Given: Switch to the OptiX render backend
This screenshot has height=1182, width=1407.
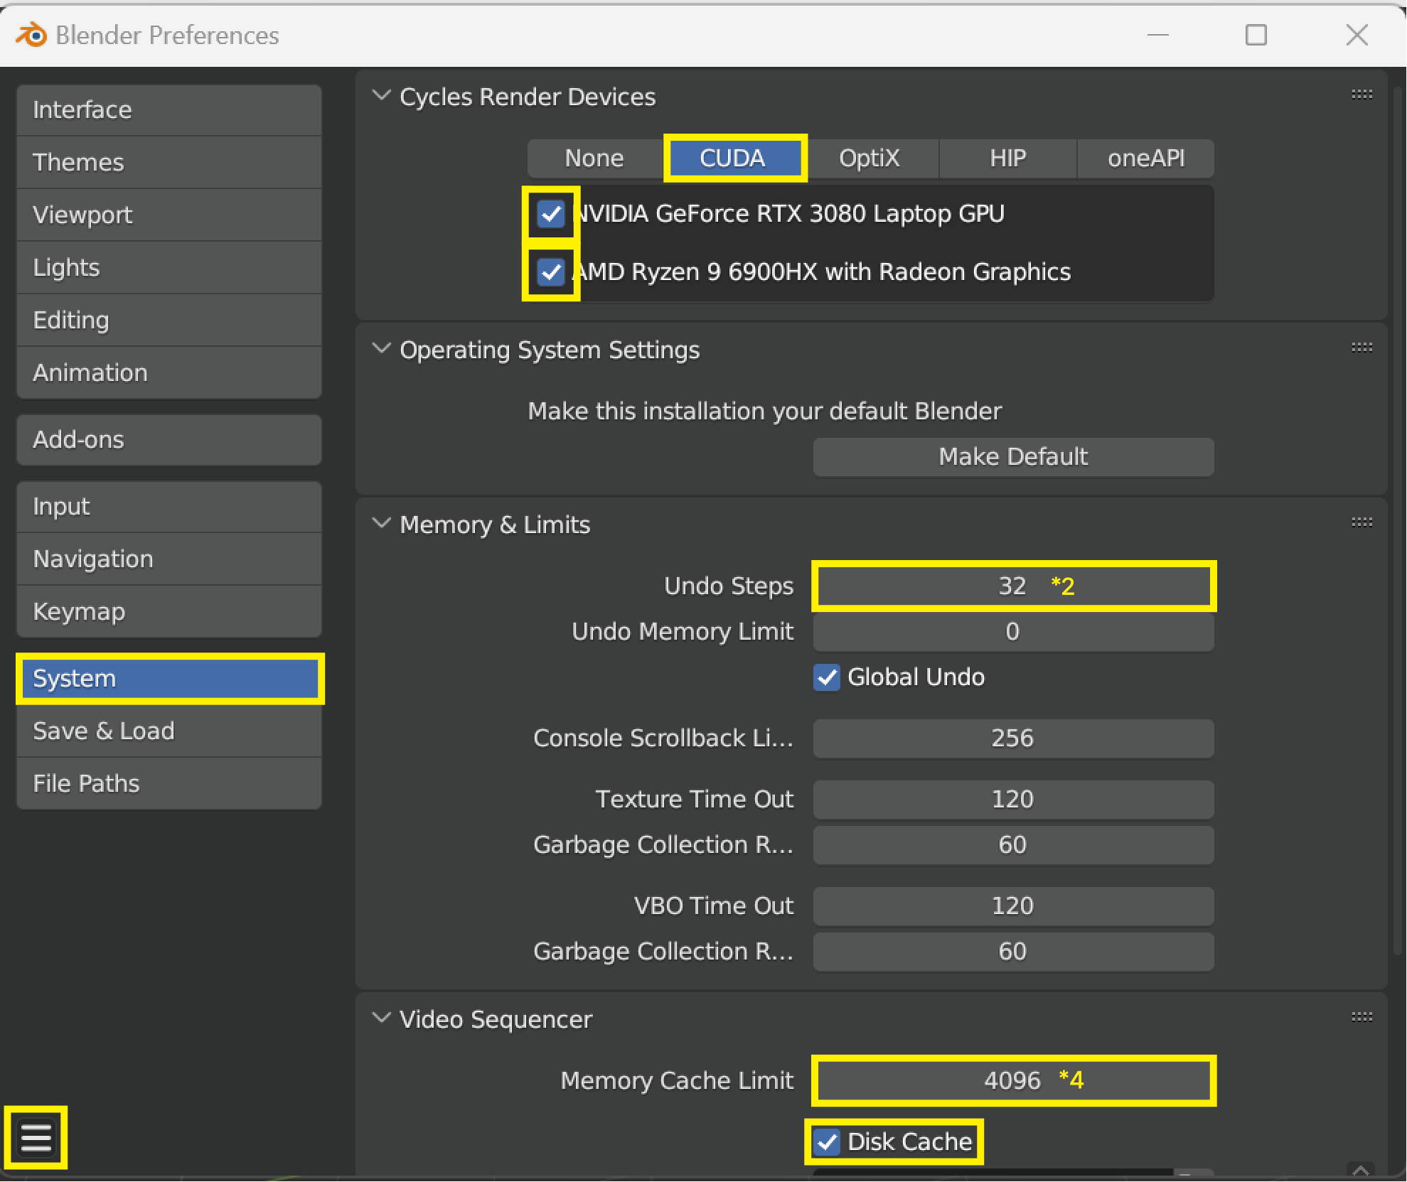Looking at the screenshot, I should (x=869, y=158).
